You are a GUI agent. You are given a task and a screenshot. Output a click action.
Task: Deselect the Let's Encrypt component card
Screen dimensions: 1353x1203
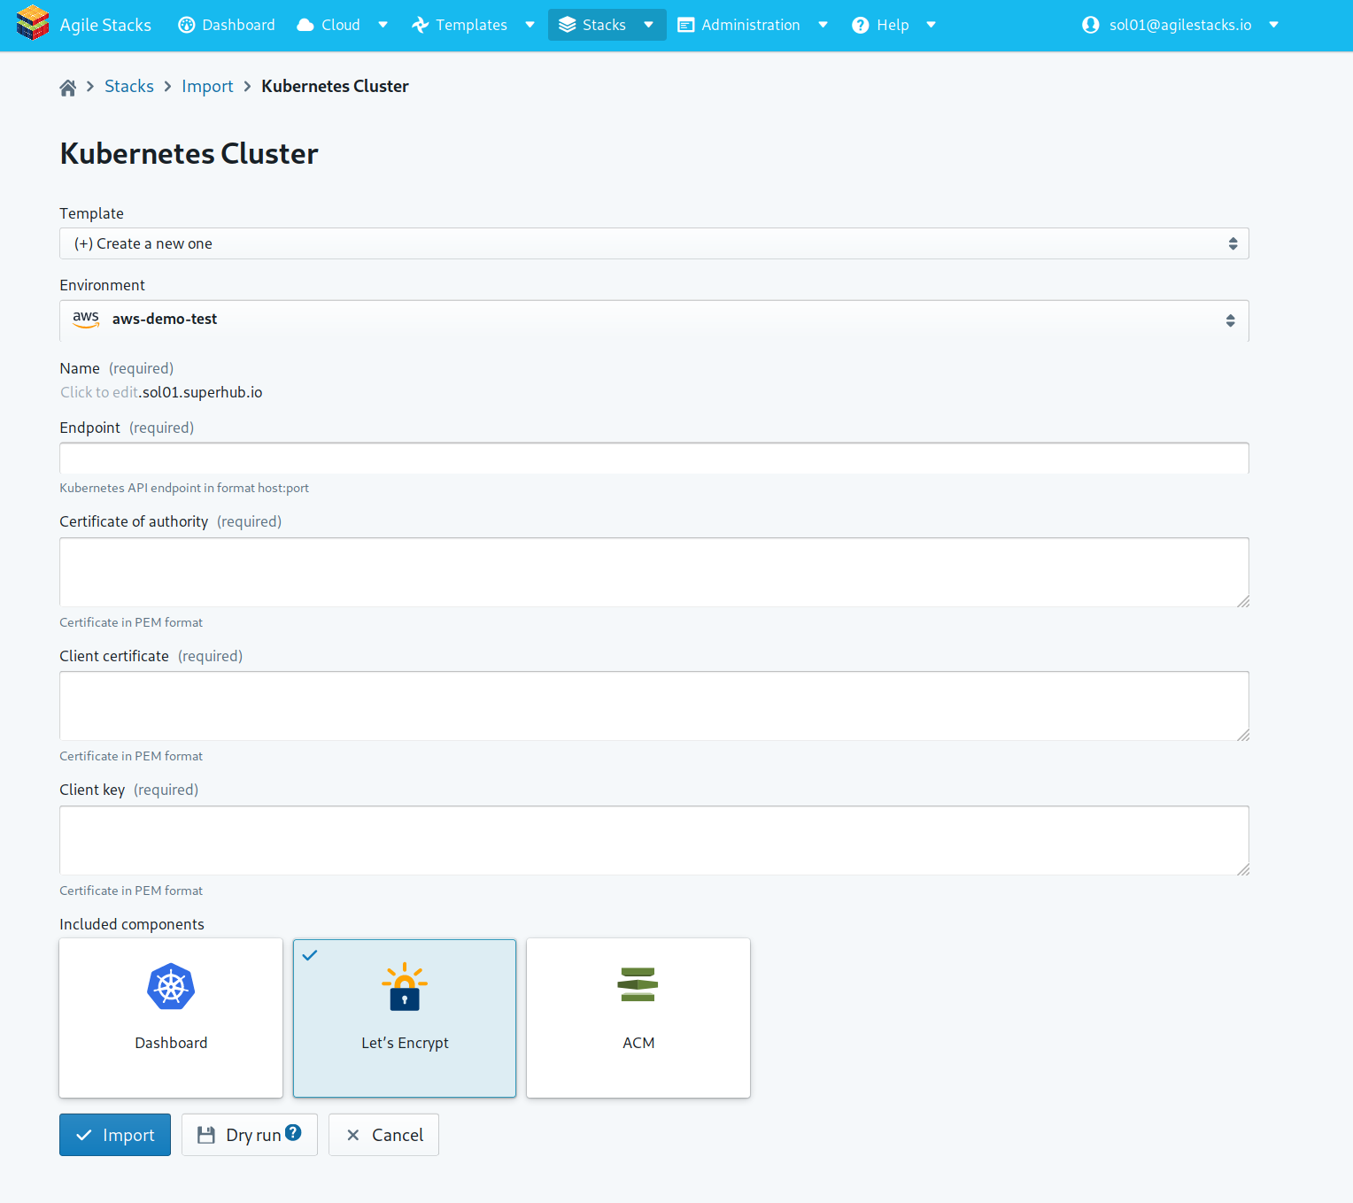tap(405, 1018)
